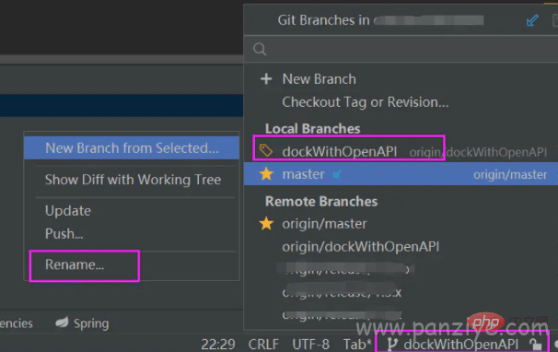Select New Branch from Selected... option

pos(132,147)
